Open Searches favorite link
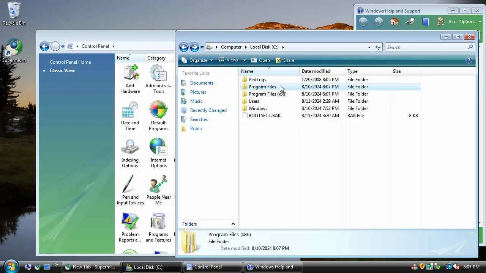 199,119
